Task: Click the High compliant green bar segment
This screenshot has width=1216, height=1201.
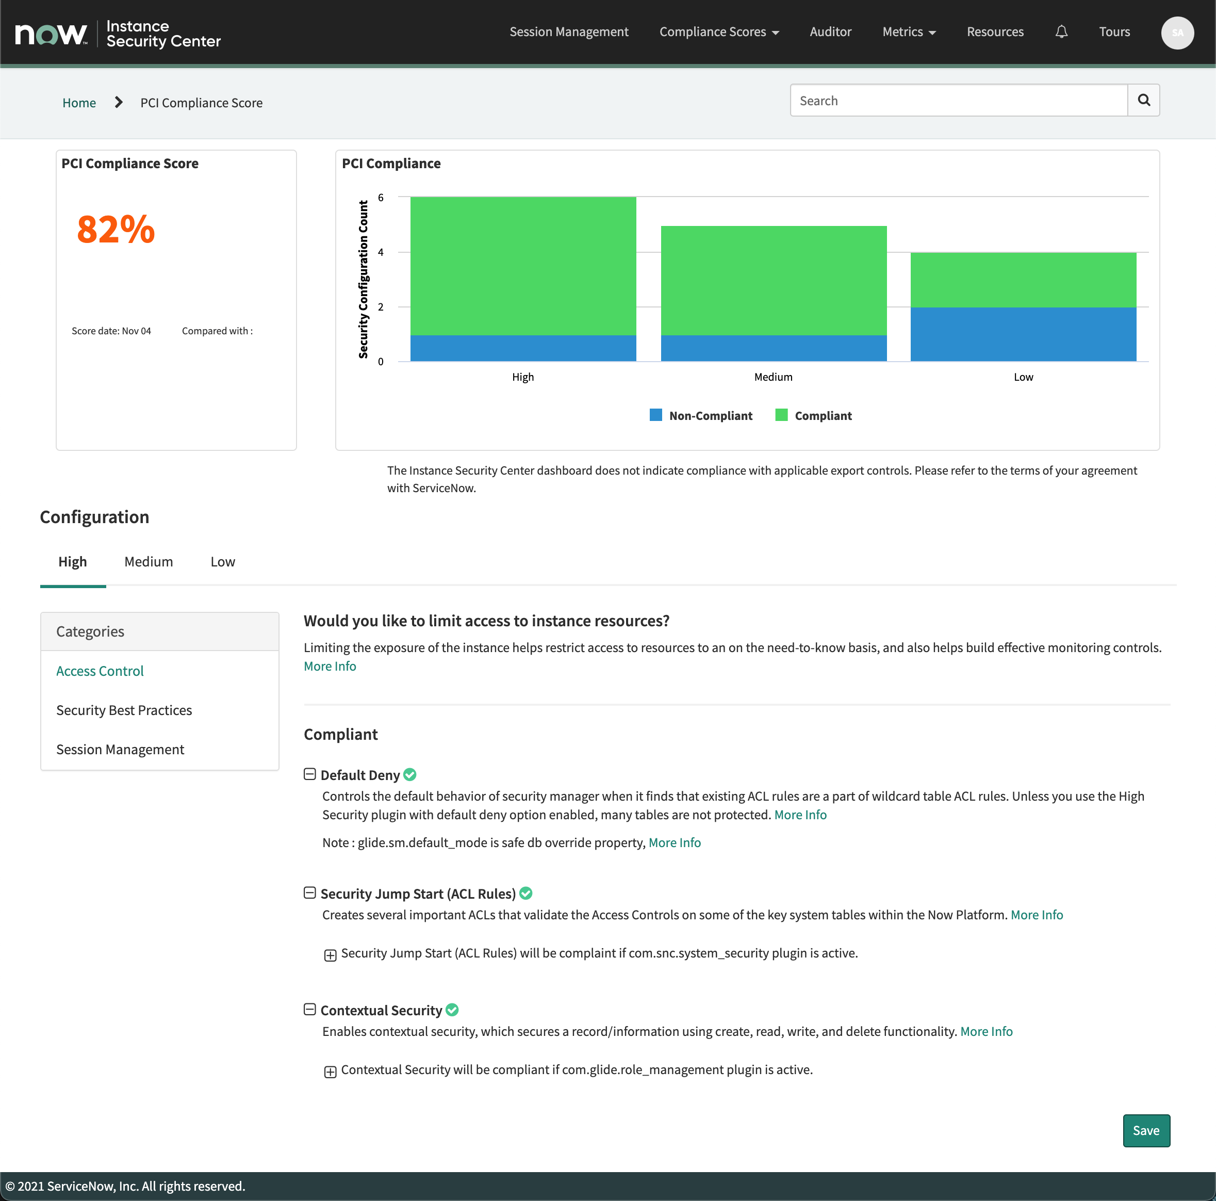Action: pos(523,266)
